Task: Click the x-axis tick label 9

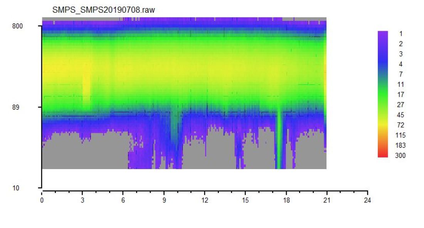Action: [x=164, y=200]
